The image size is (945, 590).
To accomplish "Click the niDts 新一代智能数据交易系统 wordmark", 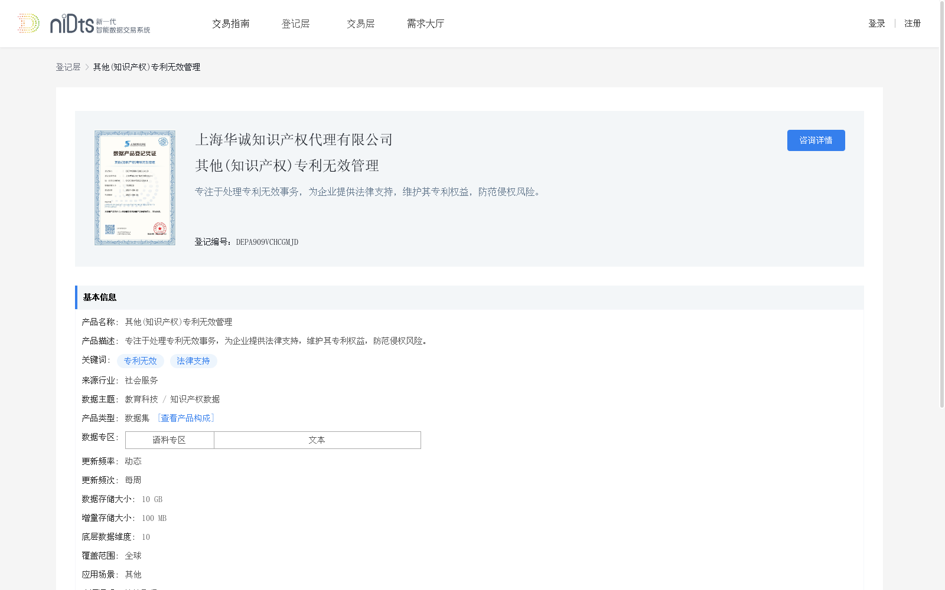I will 100,24.
